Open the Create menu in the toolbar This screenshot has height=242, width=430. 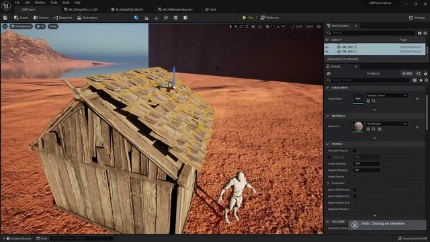tap(21, 18)
